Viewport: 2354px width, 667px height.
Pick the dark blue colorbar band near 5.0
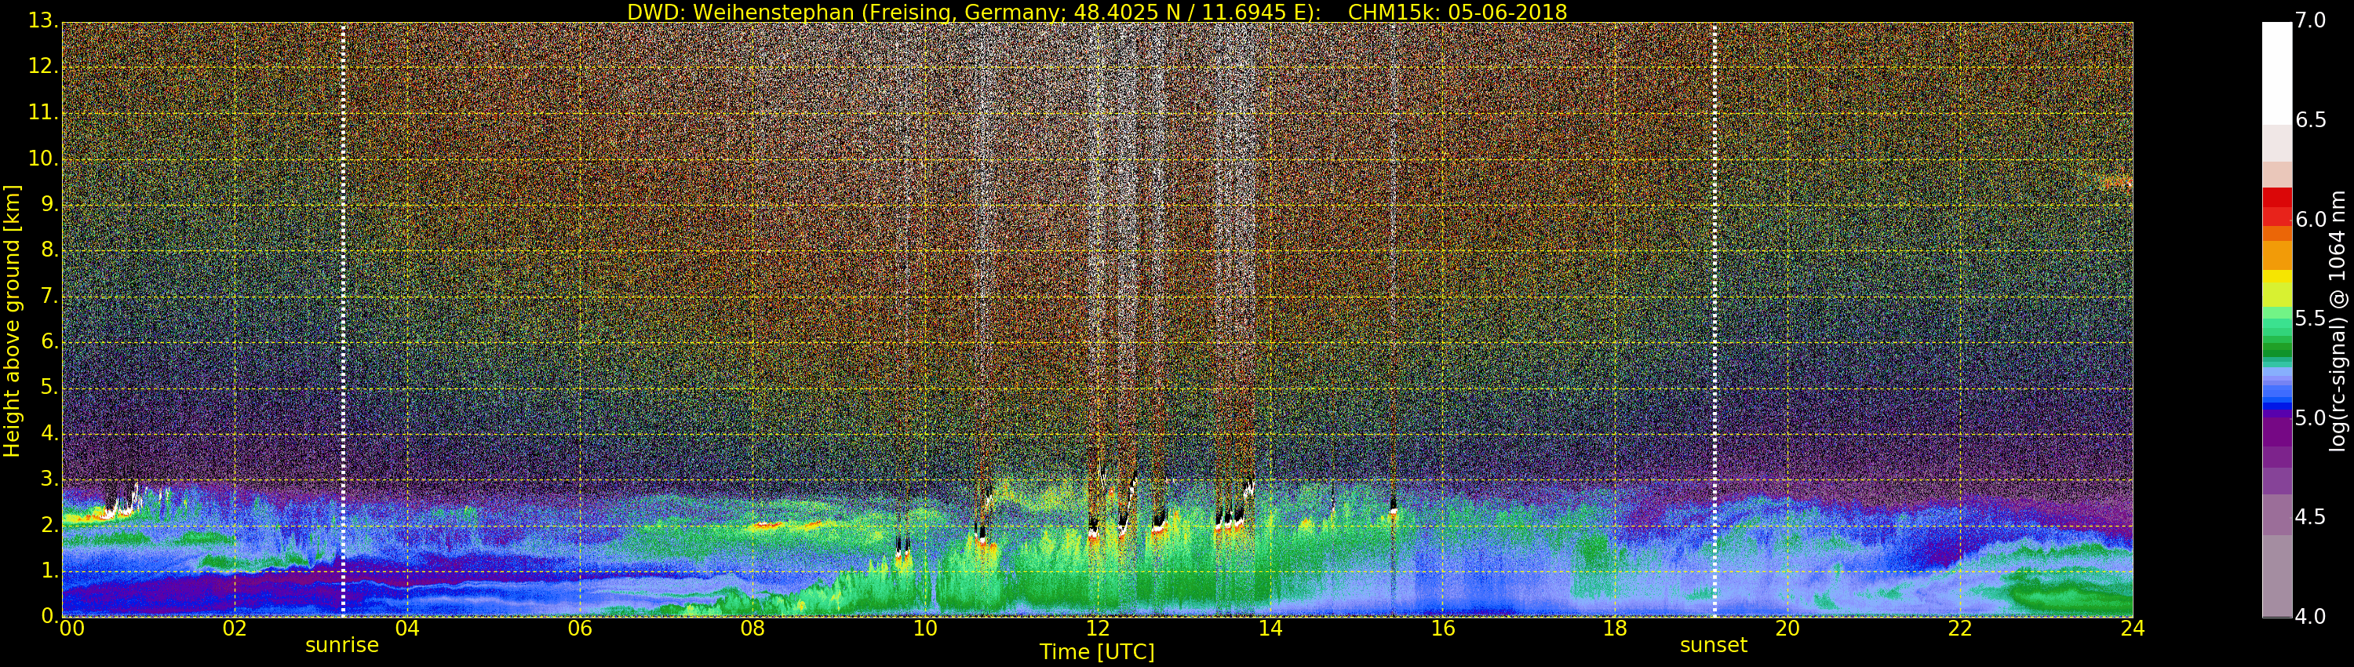tap(2276, 413)
